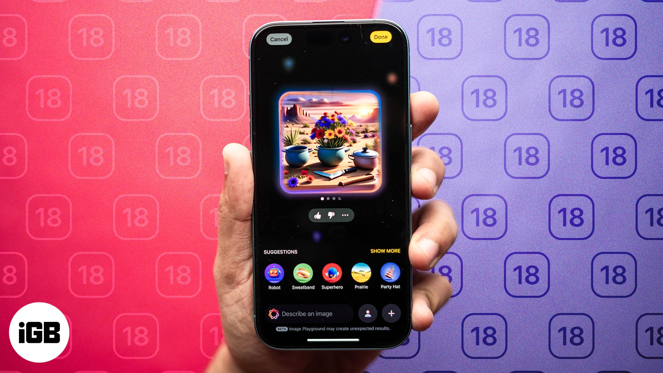663x373 pixels.
Task: Tap the image page indicator dot 4
Action: pos(340,199)
